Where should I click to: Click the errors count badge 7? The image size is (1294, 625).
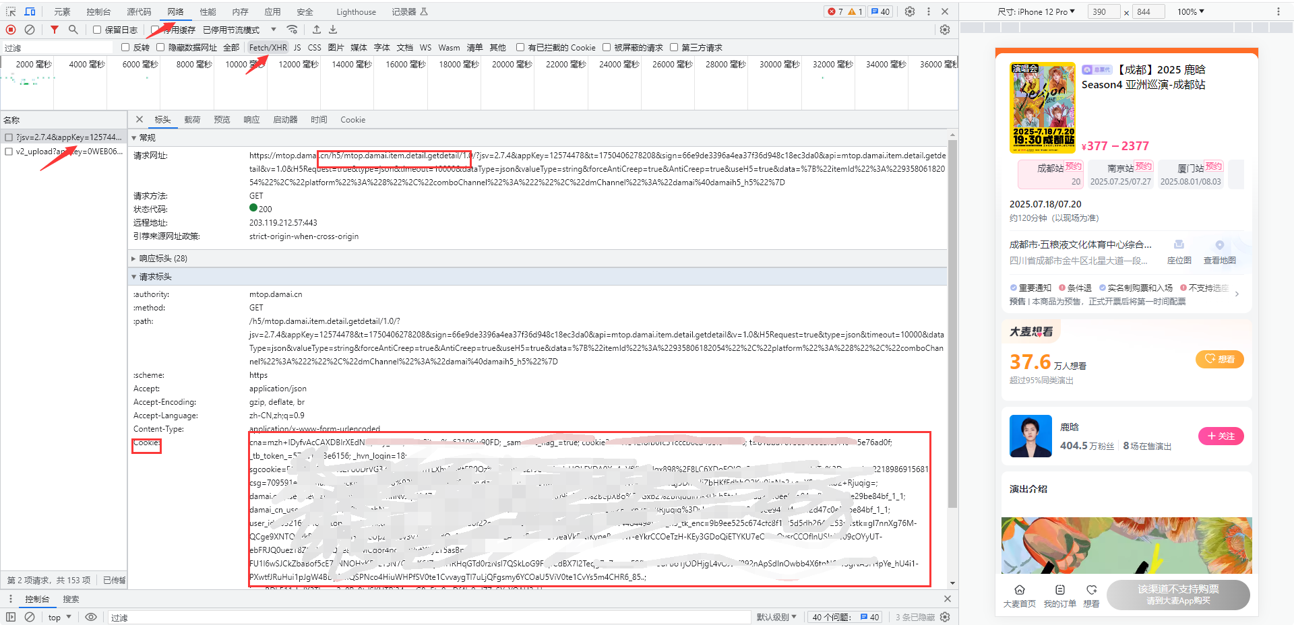[x=835, y=11]
